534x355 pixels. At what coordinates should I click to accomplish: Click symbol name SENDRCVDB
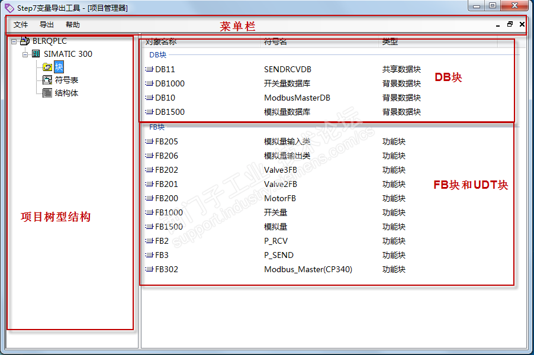tap(288, 69)
